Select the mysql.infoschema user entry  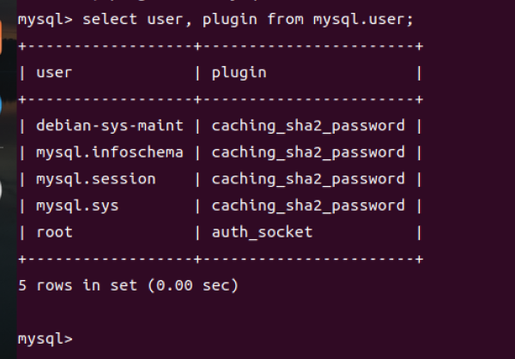pos(109,153)
